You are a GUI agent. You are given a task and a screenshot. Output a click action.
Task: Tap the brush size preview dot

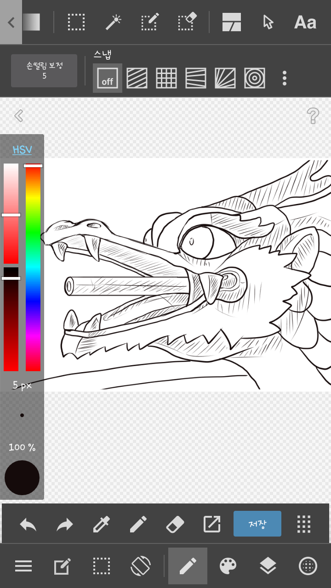pos(22,415)
